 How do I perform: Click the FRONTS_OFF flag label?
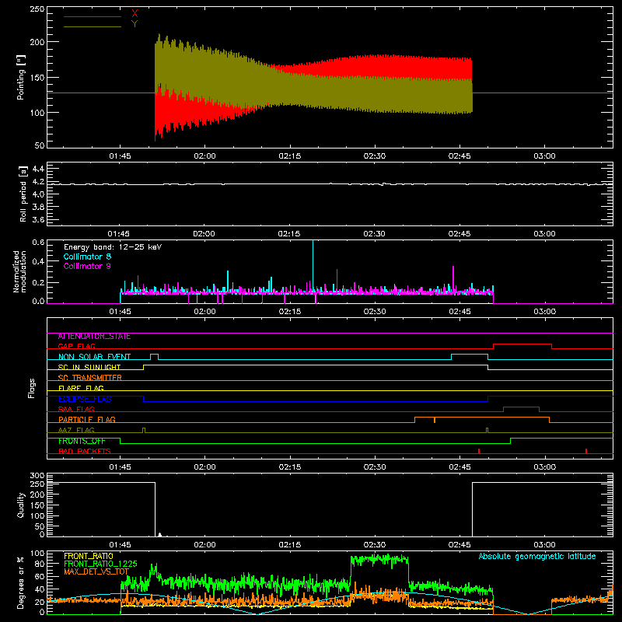(x=82, y=441)
